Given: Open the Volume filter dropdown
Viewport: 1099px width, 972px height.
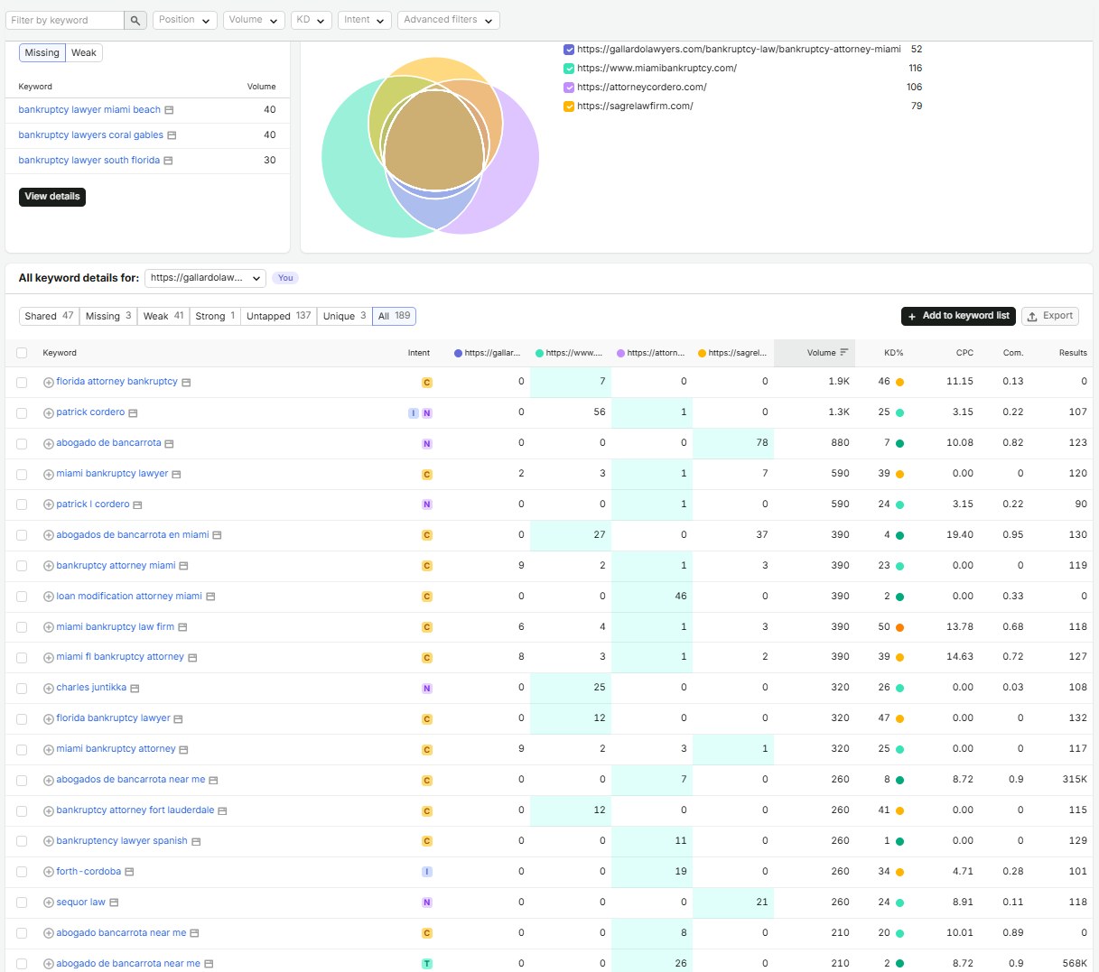Looking at the screenshot, I should click(254, 20).
